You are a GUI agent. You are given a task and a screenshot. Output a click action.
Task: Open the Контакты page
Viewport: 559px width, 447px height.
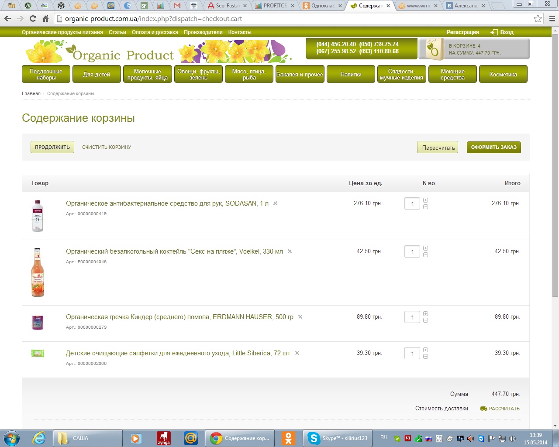pos(240,32)
